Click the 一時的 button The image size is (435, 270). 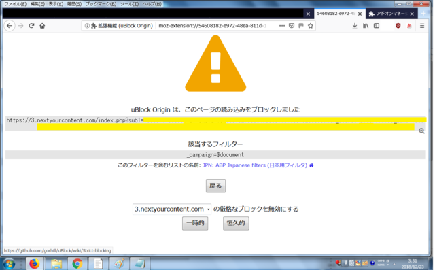pos(195,223)
